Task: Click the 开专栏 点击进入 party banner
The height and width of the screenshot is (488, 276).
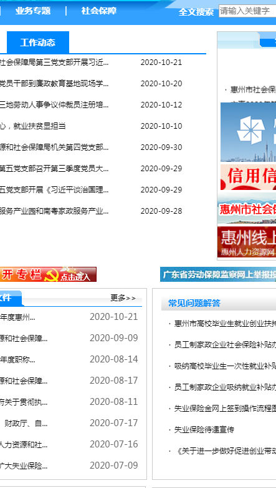Action: point(48,274)
